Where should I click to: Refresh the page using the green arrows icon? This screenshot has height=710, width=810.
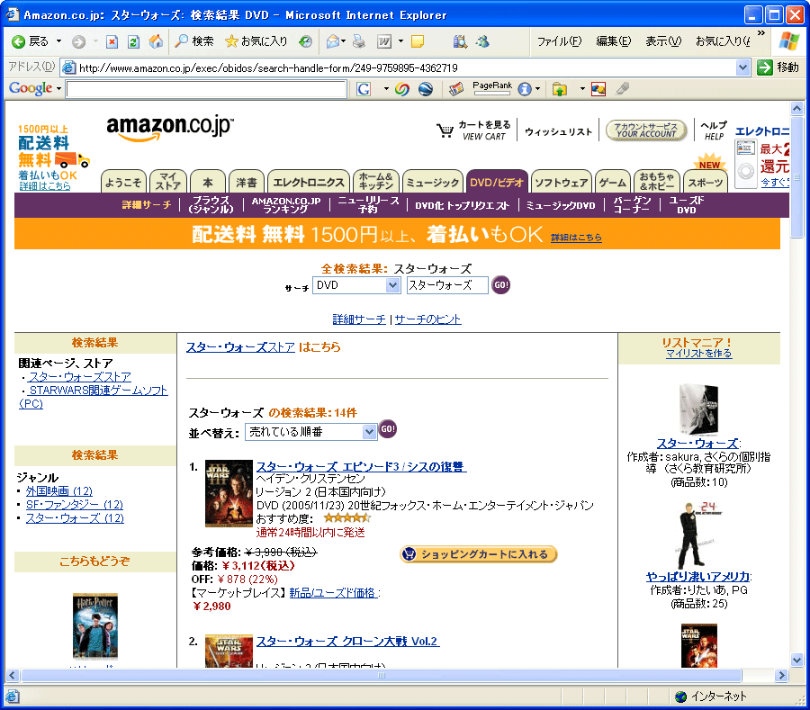(x=134, y=41)
